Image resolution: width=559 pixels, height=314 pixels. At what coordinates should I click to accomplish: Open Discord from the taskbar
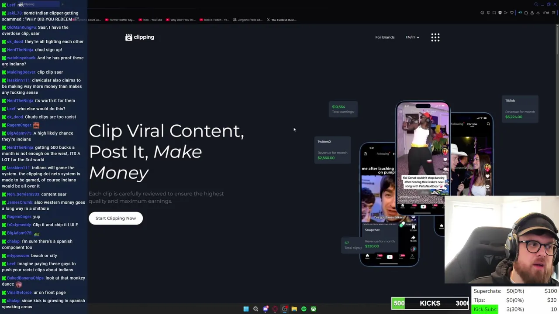[x=265, y=309]
